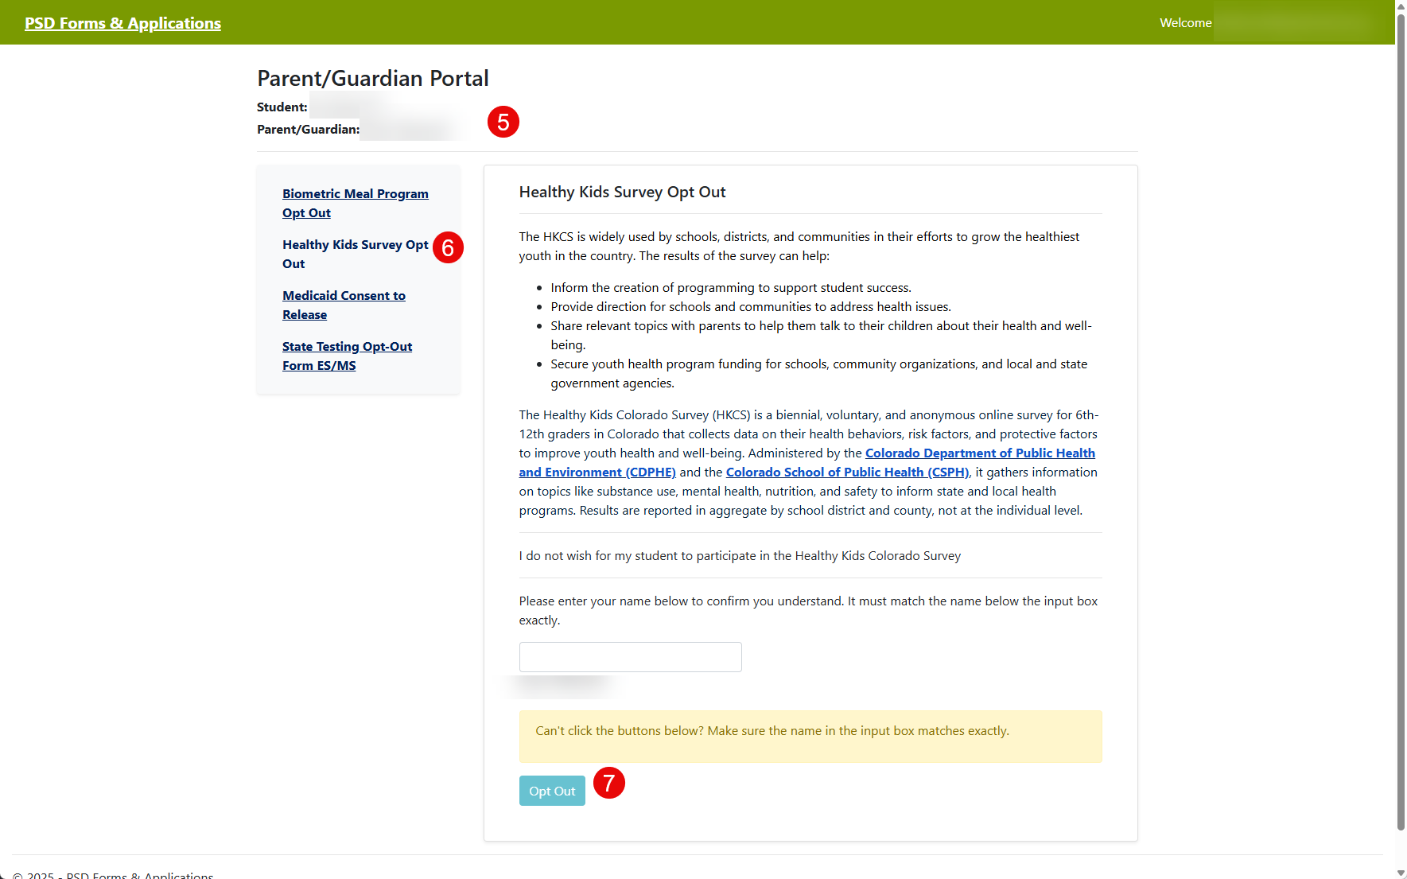Click the Parent/Guardian Portal page heading
1407x879 pixels.
coord(372,78)
